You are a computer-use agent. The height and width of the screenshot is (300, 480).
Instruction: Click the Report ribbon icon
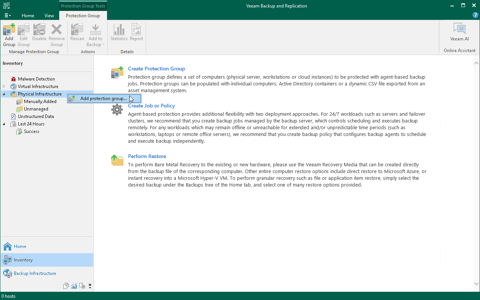[136, 33]
